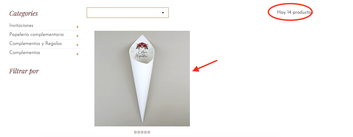
Task: Expand Papelería complementaria with its plus icon
Action: [77, 36]
